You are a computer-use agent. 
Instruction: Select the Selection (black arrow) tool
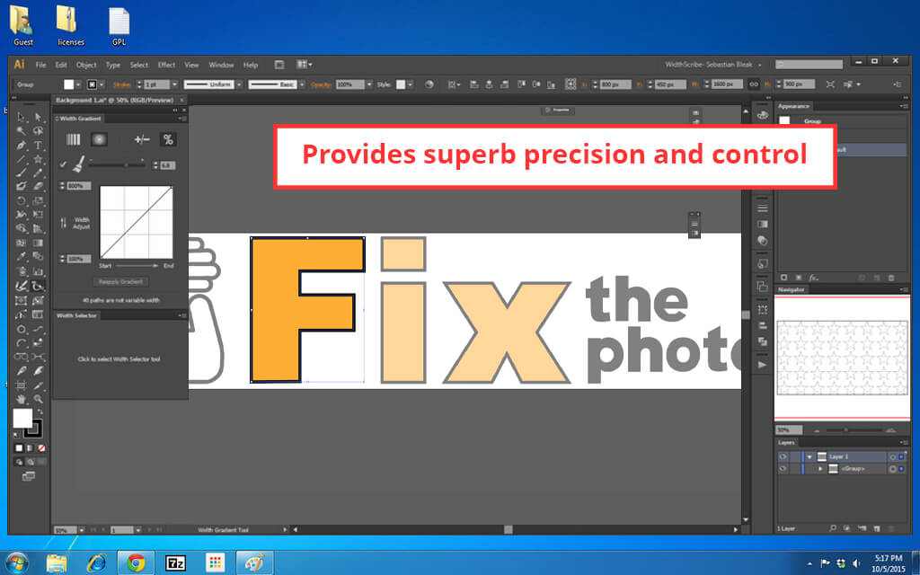22,117
